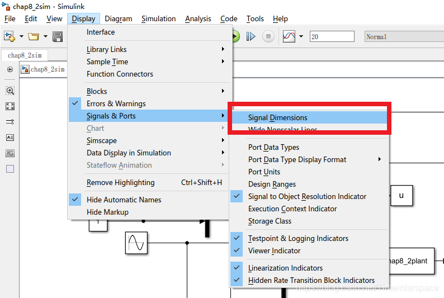The image size is (444, 298).
Task: Open the Edit menu
Action: point(31,18)
